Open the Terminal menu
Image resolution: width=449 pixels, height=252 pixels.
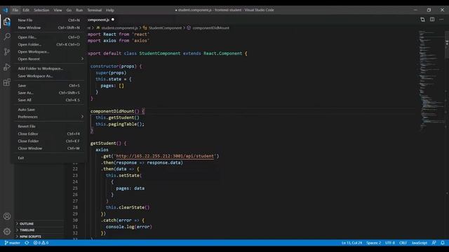click(x=95, y=10)
